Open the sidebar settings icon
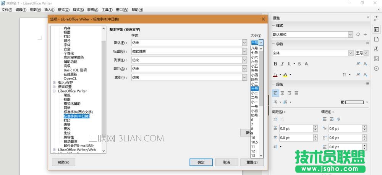 376,18
